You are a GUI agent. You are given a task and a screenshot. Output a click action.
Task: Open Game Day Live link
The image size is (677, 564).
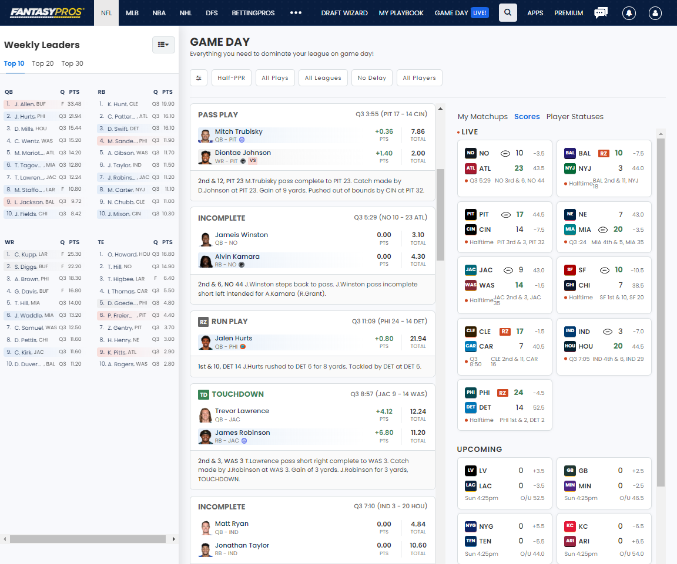point(461,13)
